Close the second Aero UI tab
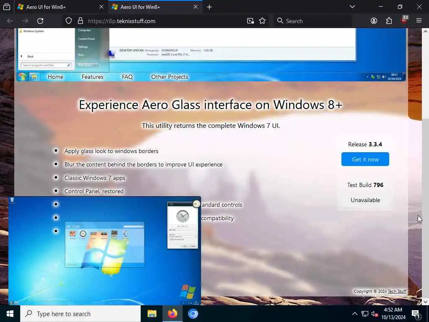The image size is (429, 322). 196,7
